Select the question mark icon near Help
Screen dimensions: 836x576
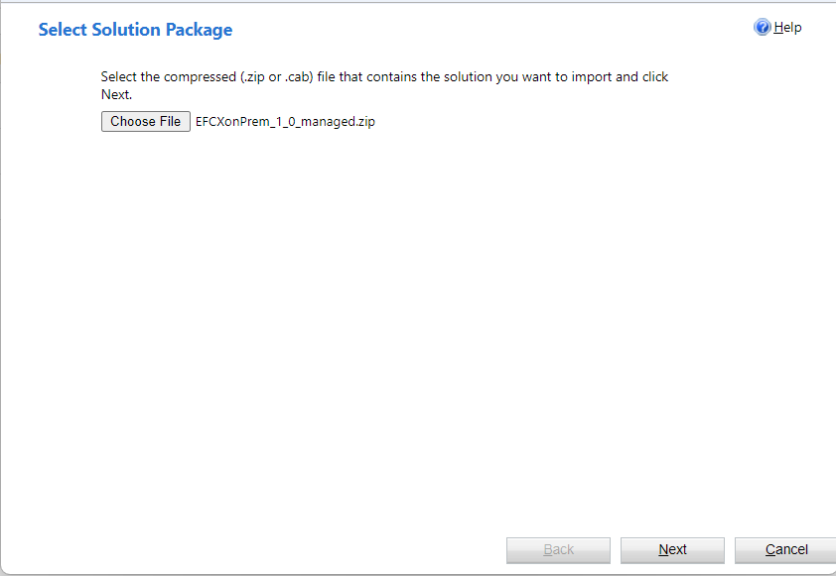click(762, 27)
